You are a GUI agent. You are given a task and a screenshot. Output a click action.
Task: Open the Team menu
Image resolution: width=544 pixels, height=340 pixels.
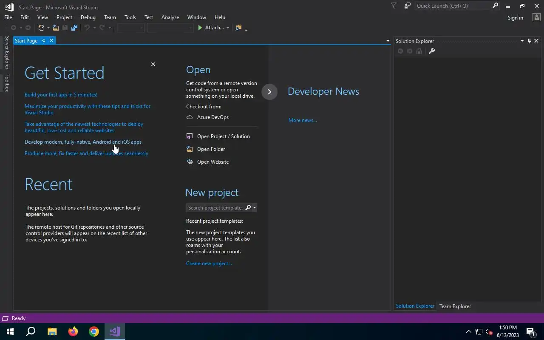tap(110, 17)
